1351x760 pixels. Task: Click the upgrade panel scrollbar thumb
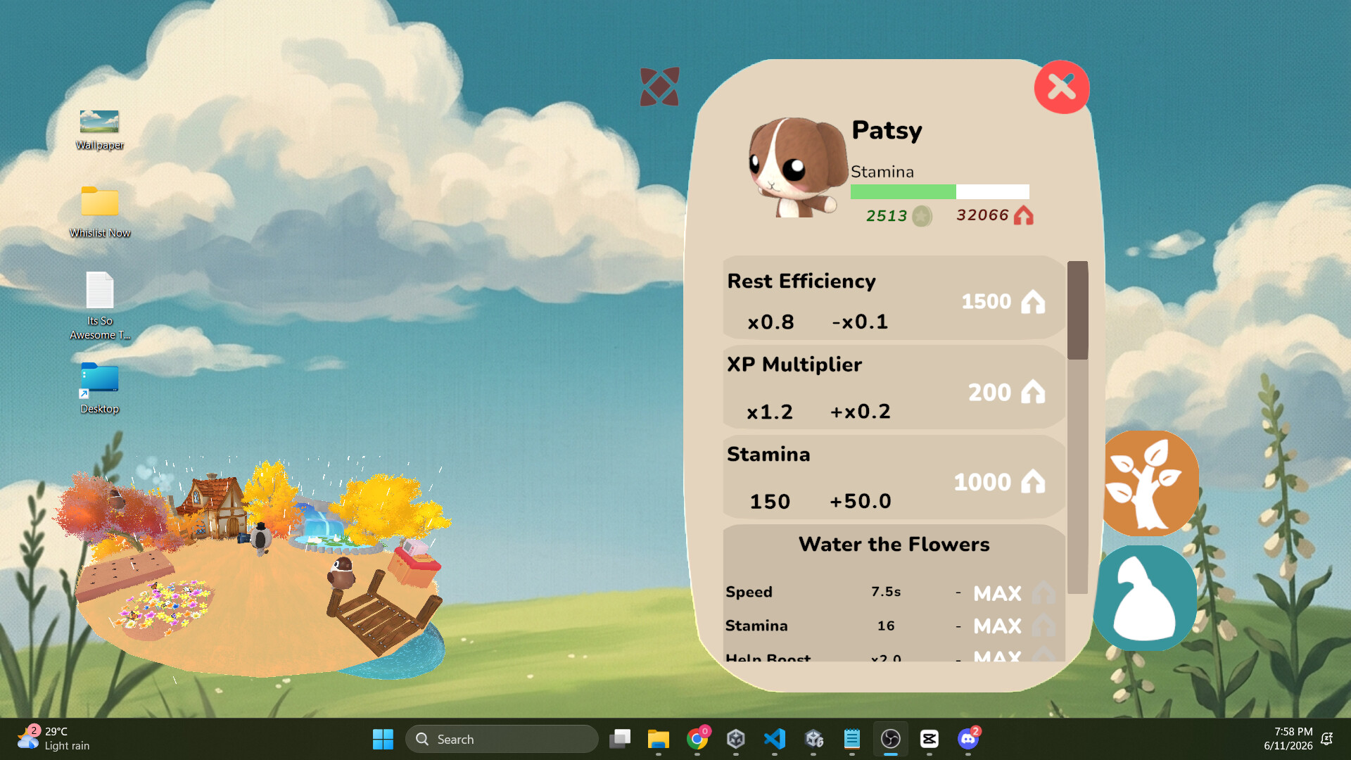click(x=1077, y=310)
